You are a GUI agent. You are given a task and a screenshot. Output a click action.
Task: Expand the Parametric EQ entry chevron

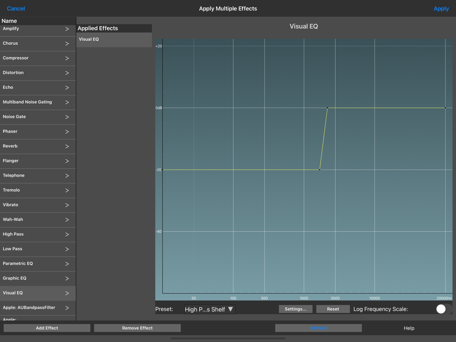coord(67,264)
